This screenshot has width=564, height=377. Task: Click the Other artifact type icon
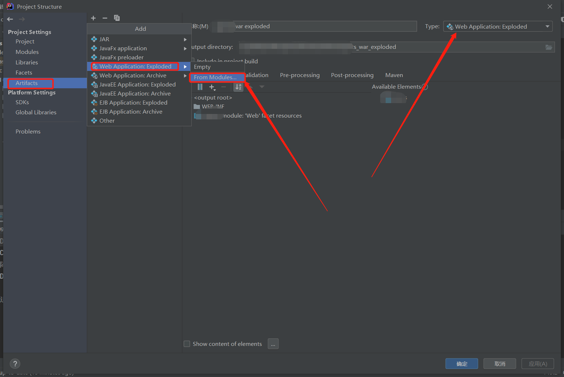coord(94,120)
